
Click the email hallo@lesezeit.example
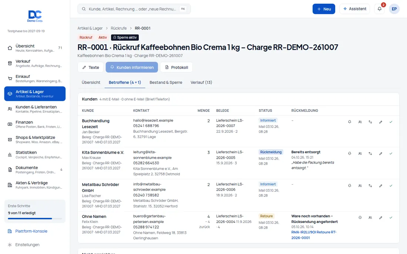pyautogui.click(x=153, y=120)
